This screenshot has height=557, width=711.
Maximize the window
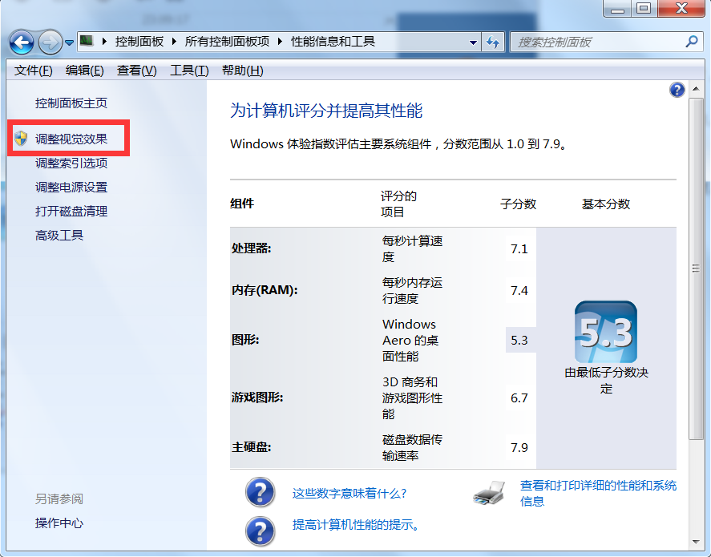(x=643, y=8)
